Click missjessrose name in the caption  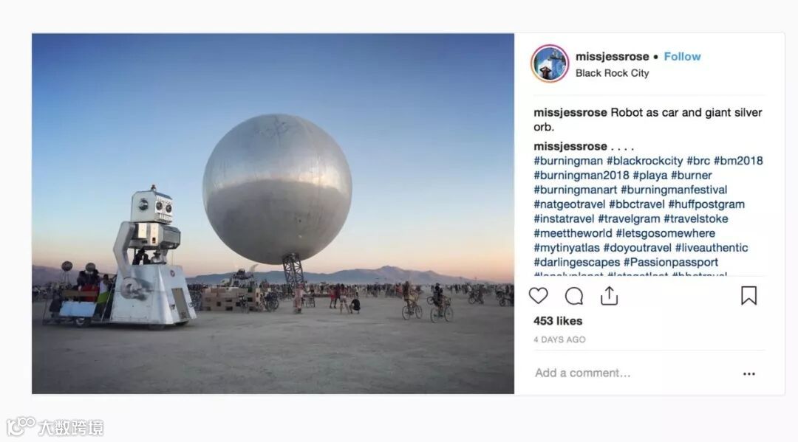pyautogui.click(x=570, y=113)
